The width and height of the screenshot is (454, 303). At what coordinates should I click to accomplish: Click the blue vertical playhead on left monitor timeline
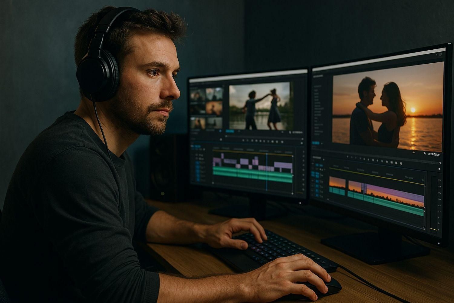click(267, 171)
